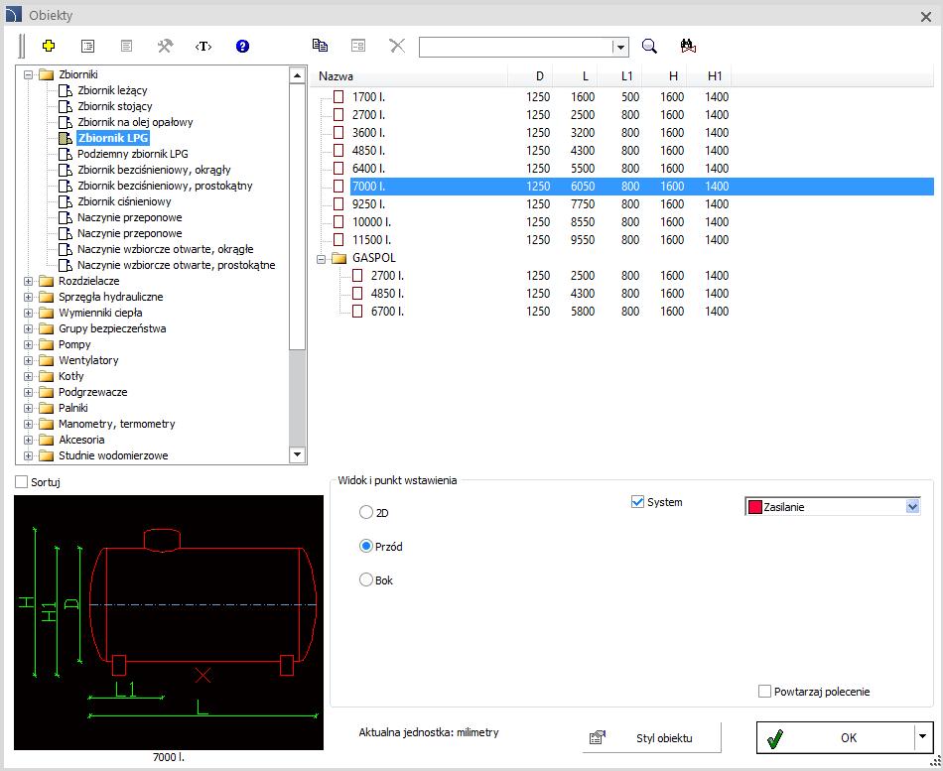Select 'Zbiornik bezciśnieniowy, okrągły' tree item
The image size is (943, 771).
[x=154, y=170]
